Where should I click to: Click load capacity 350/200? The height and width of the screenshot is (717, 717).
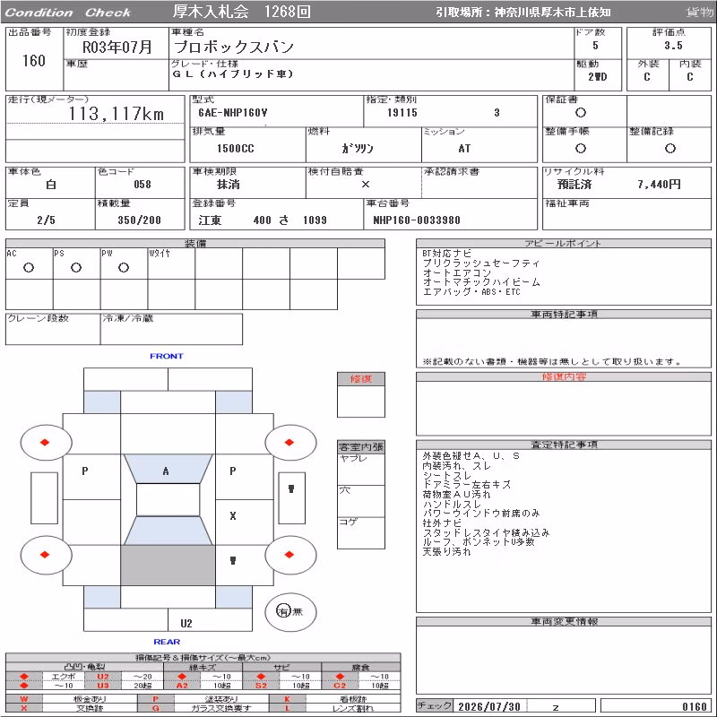point(140,220)
